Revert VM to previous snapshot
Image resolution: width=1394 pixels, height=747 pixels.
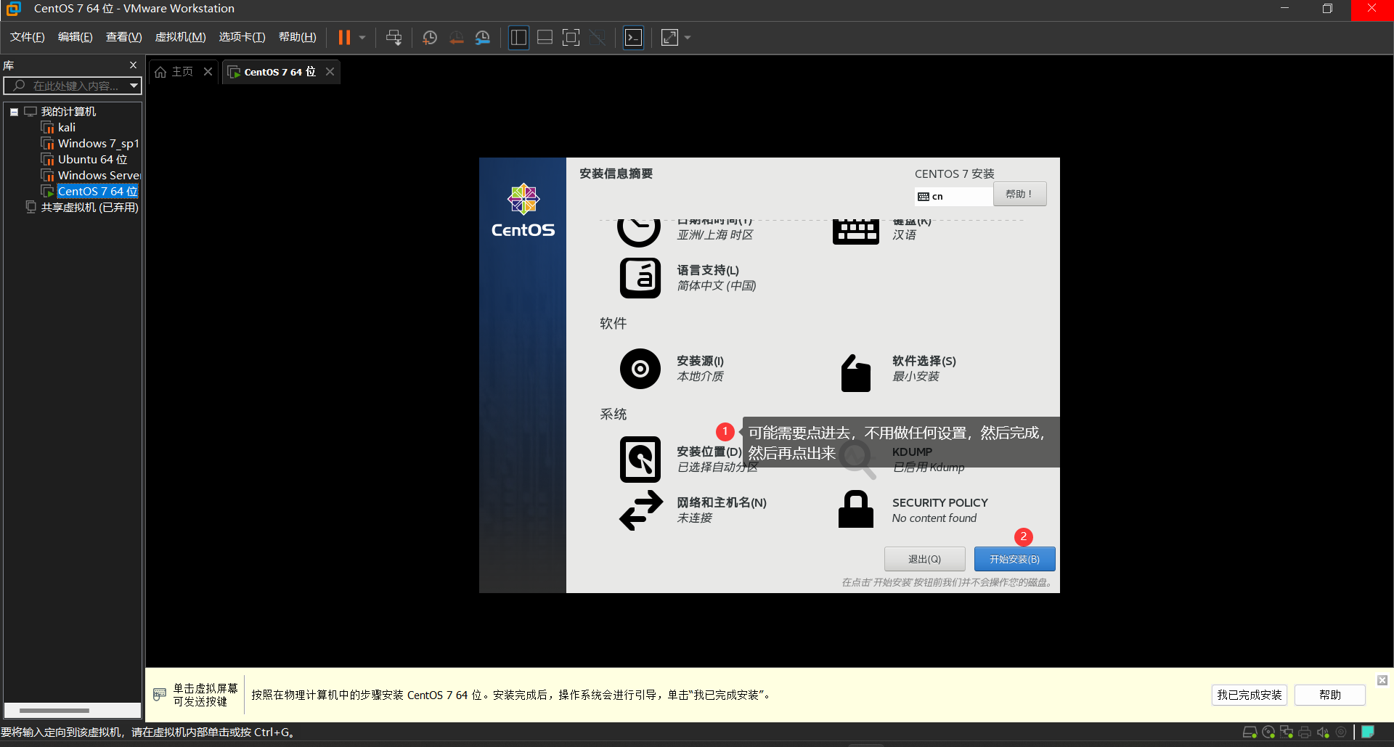tap(456, 38)
